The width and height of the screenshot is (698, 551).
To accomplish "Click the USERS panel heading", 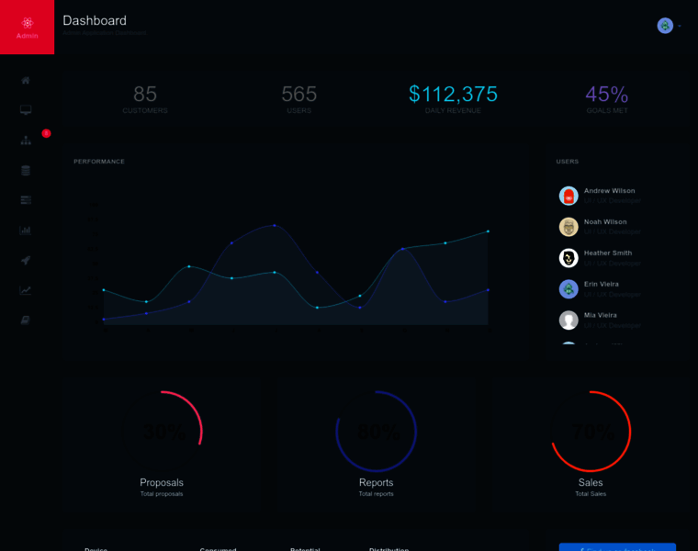I will (x=568, y=162).
